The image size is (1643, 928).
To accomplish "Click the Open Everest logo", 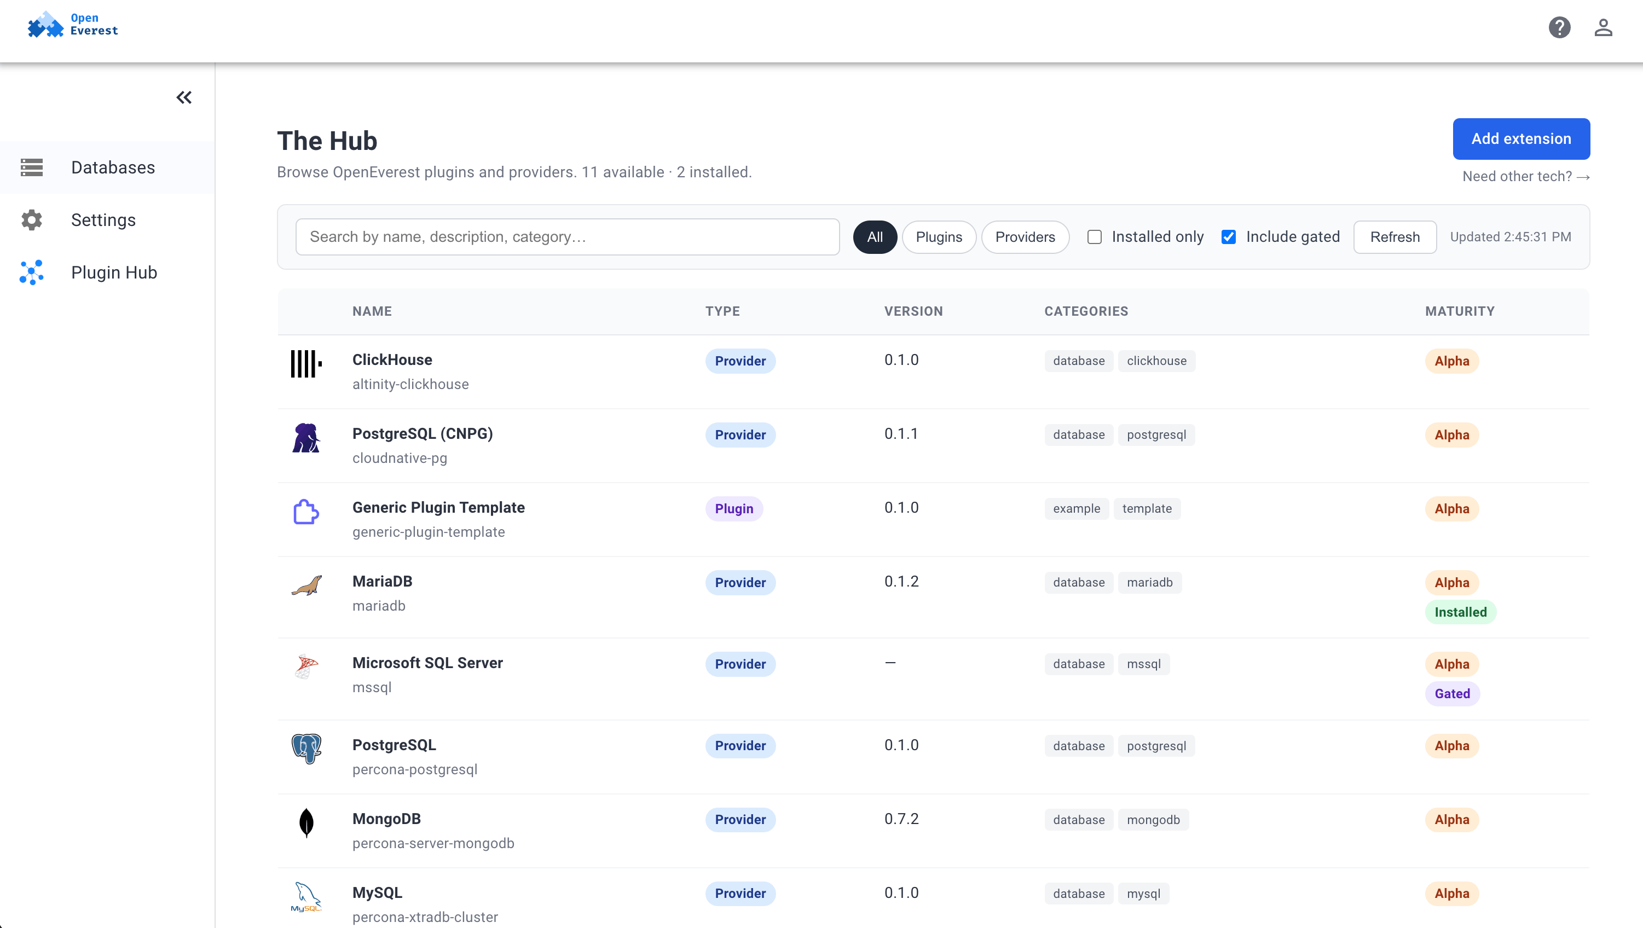I will (72, 25).
